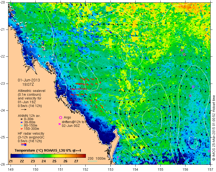This screenshot has width=216, height=172.
Task: Click the Argo float marker near 23.5S 156.2E
Action: coord(190,96)
